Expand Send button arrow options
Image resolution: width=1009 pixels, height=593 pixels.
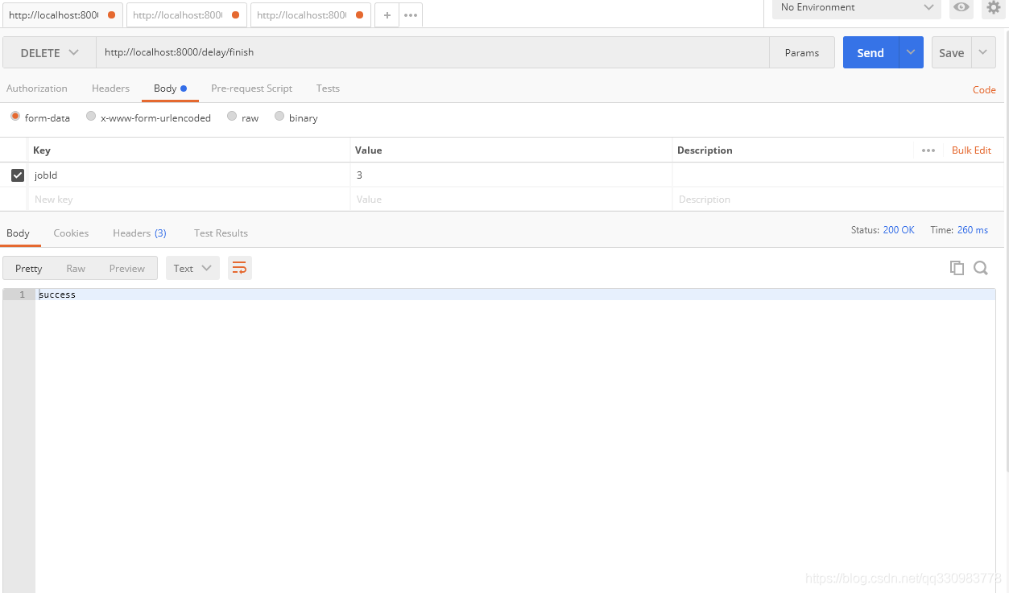pos(911,52)
